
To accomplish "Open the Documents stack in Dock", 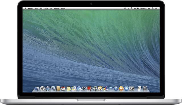I will [x=140, y=89].
